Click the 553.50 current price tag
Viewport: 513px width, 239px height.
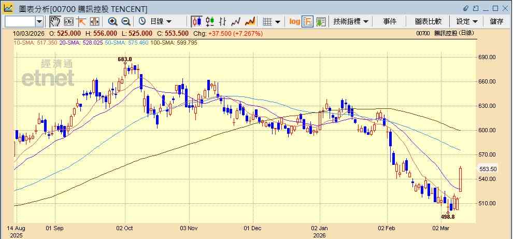click(x=488, y=169)
